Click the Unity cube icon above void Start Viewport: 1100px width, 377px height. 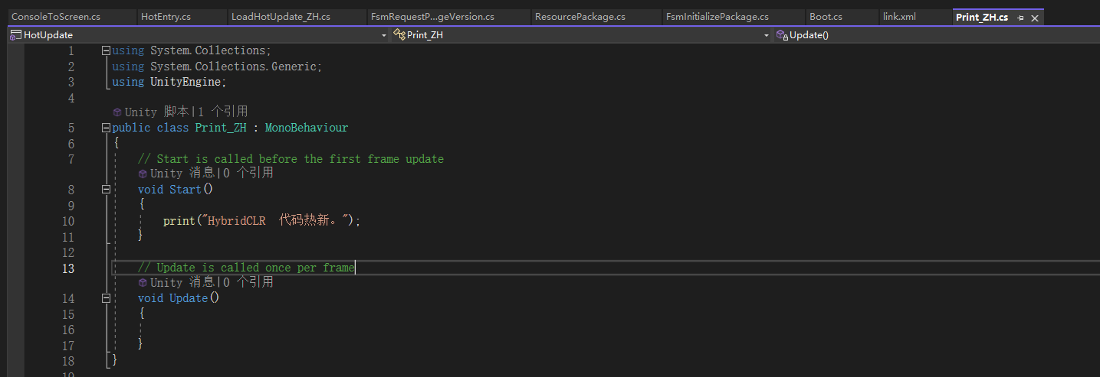pyautogui.click(x=143, y=174)
